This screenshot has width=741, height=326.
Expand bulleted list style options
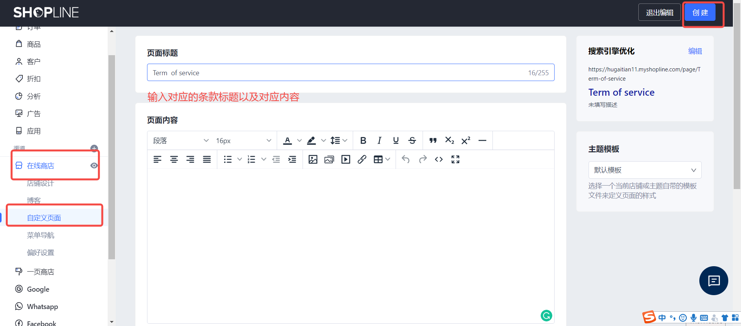pyautogui.click(x=240, y=159)
